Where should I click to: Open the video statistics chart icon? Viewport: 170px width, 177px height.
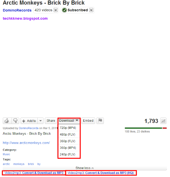point(163,121)
